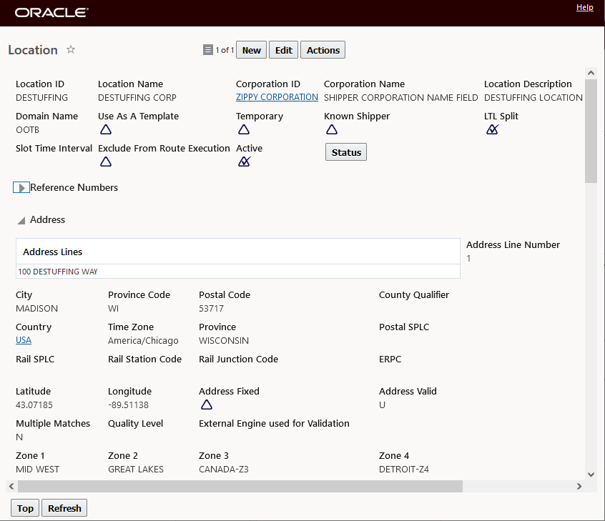Screen dimensions: 605x521
Task: Open the Actions menu
Action: [x=323, y=50]
